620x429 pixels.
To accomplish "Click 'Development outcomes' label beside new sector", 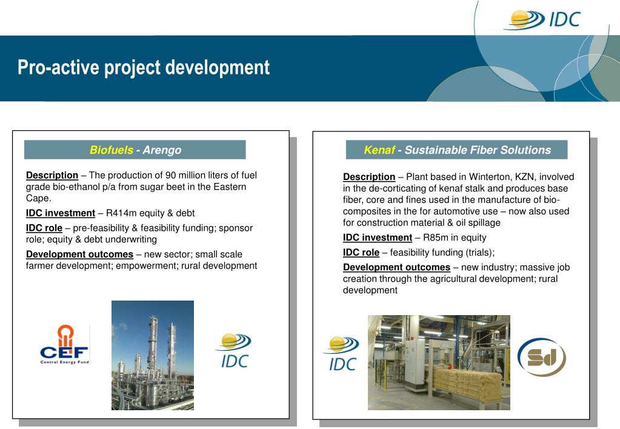I will click(x=79, y=254).
